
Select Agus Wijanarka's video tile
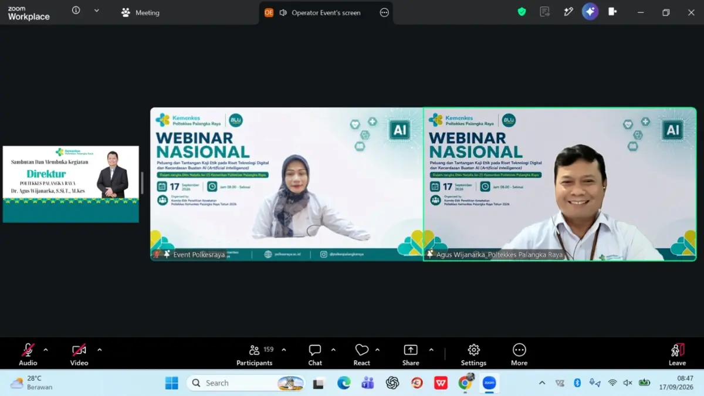point(560,184)
